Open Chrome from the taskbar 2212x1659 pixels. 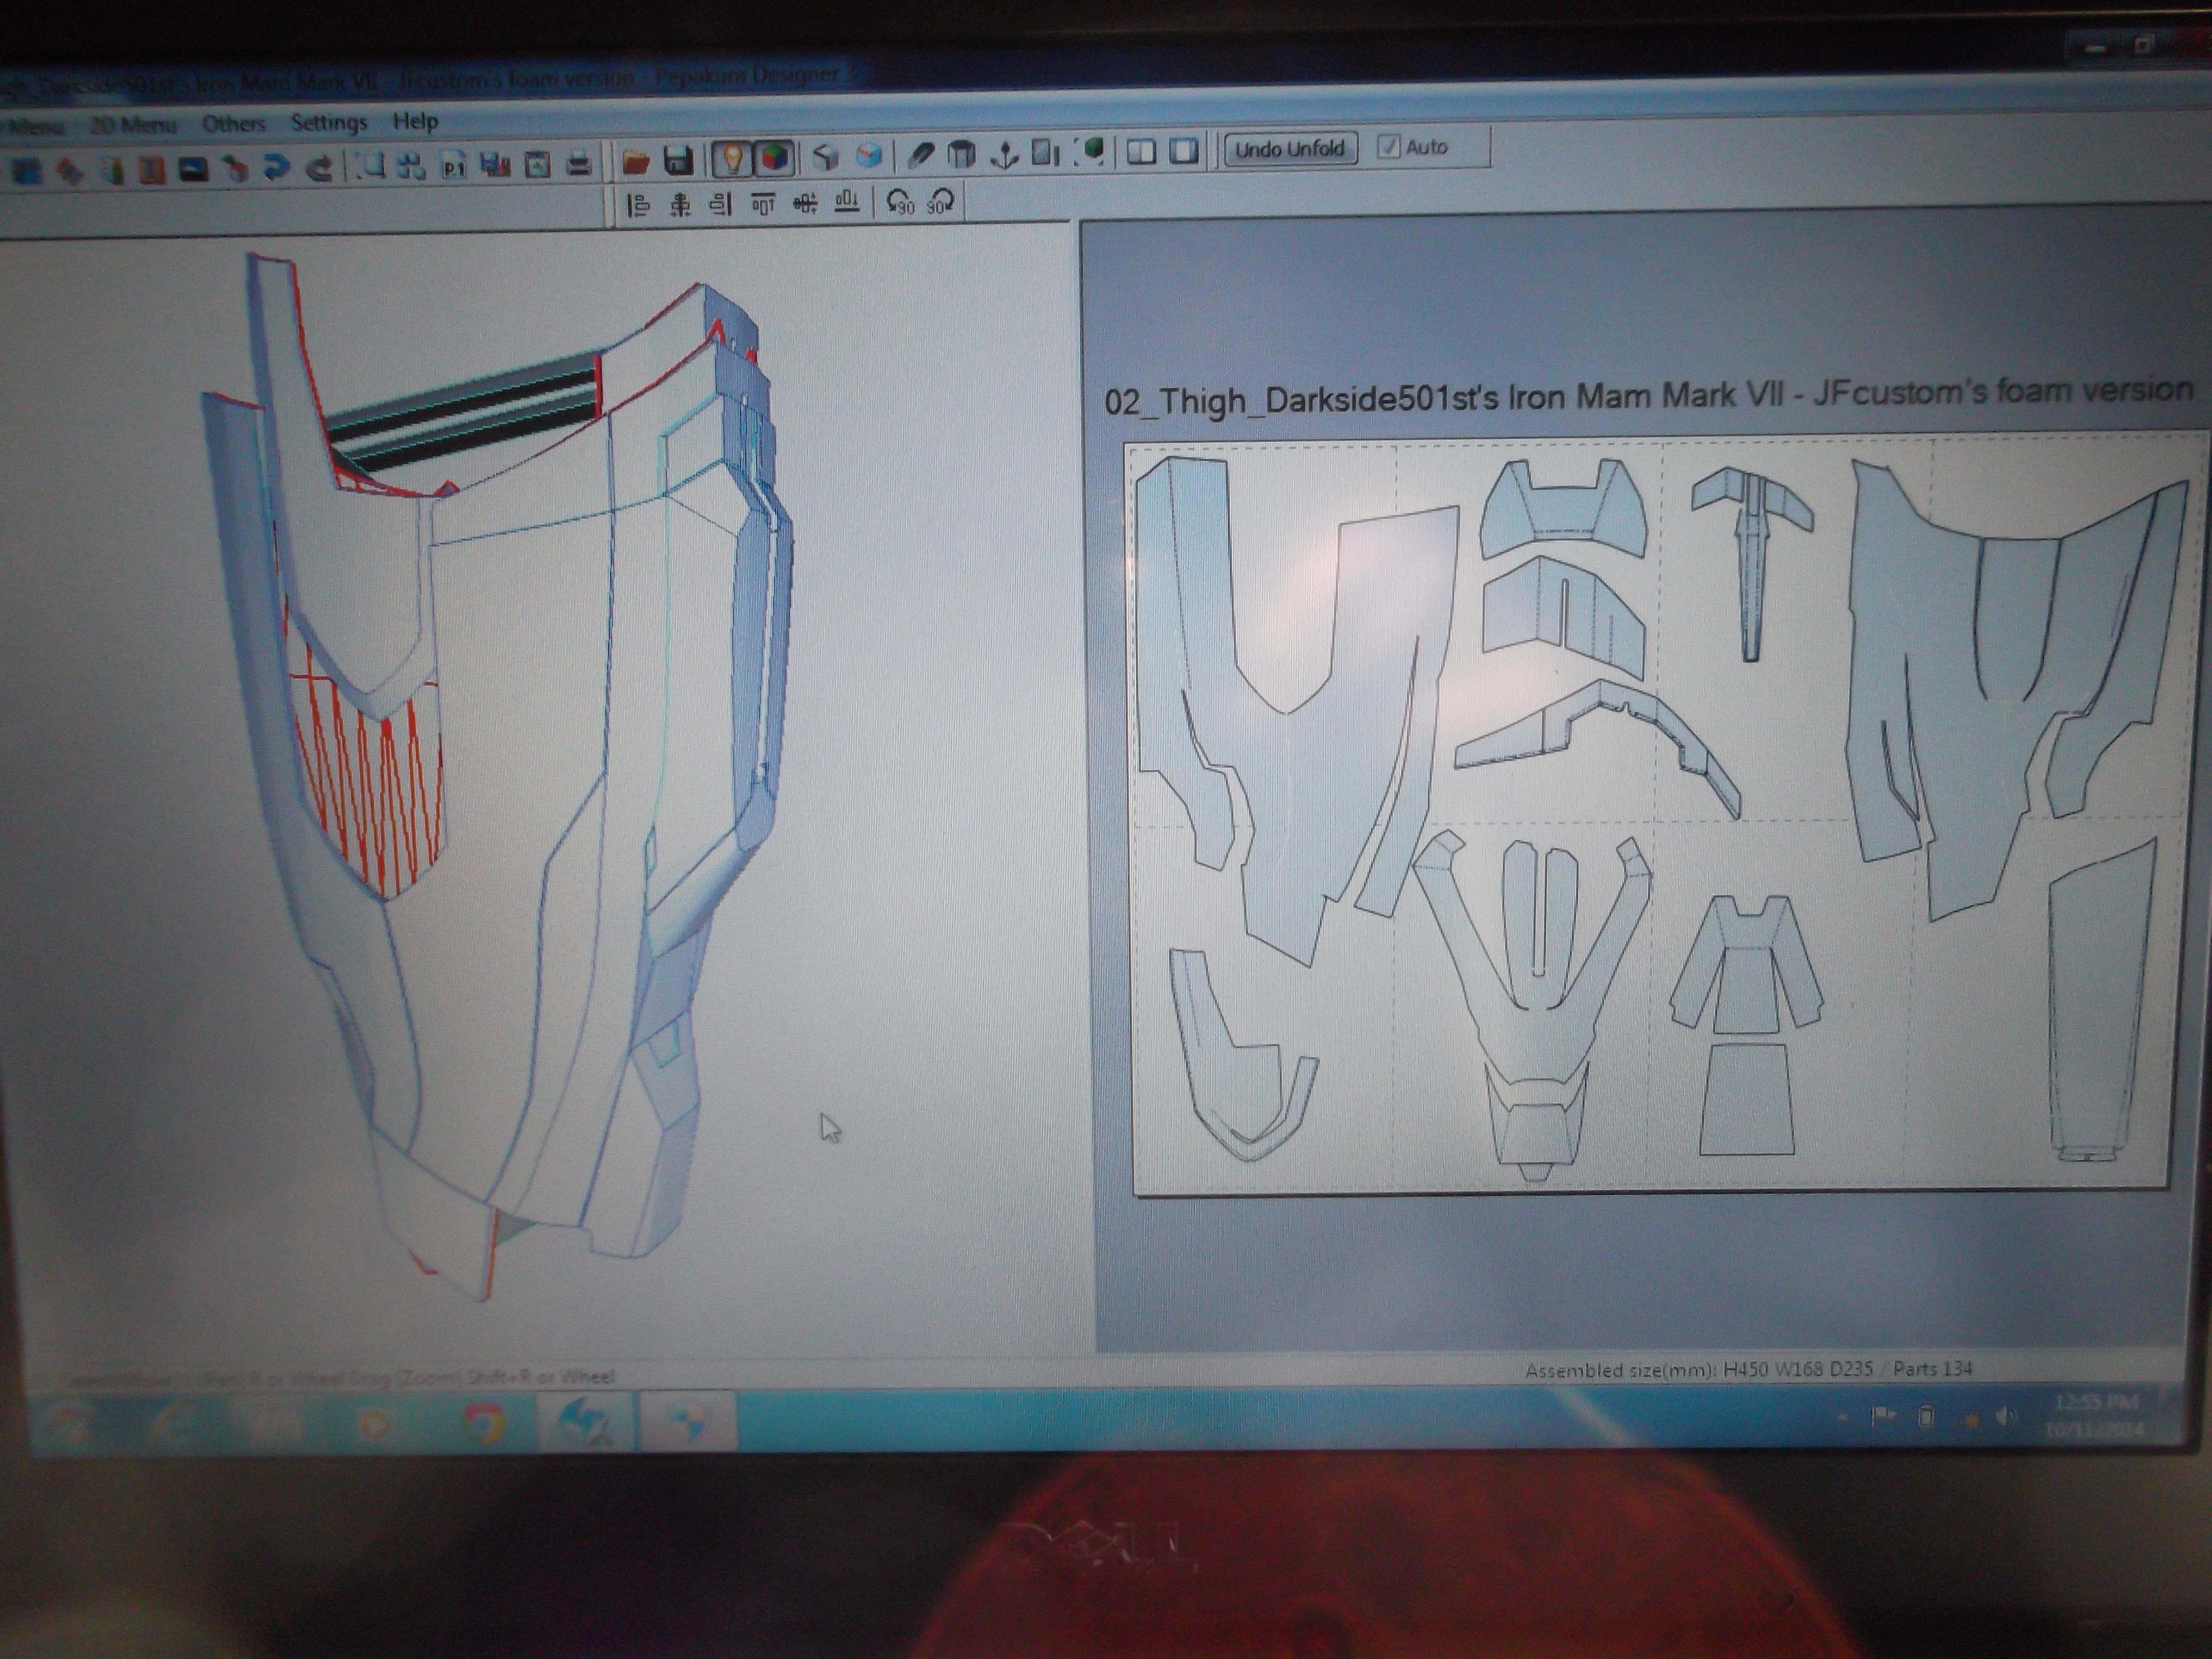(x=484, y=1423)
